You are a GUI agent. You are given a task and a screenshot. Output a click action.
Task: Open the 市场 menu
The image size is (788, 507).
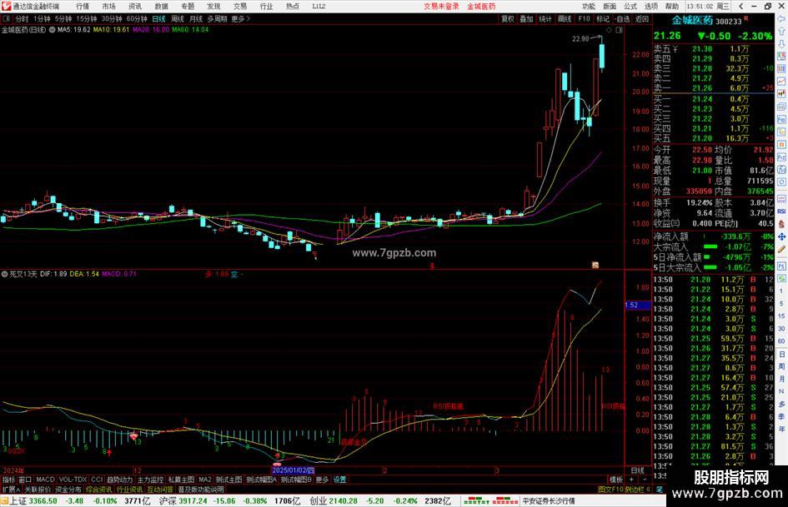point(108,7)
